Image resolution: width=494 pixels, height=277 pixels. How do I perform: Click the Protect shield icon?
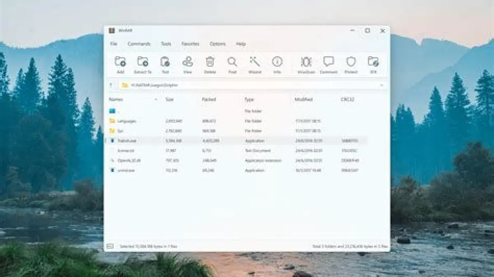click(351, 62)
